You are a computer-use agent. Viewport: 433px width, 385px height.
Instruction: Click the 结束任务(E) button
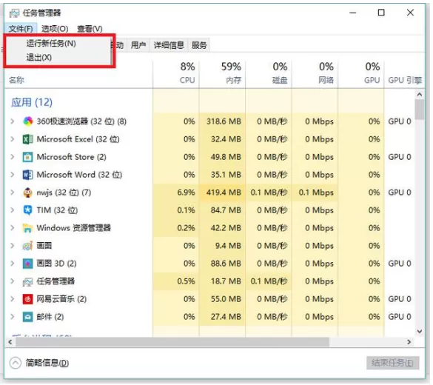(392, 363)
